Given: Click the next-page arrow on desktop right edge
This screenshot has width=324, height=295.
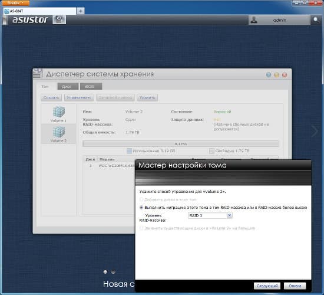Looking at the screenshot, I should (315, 131).
